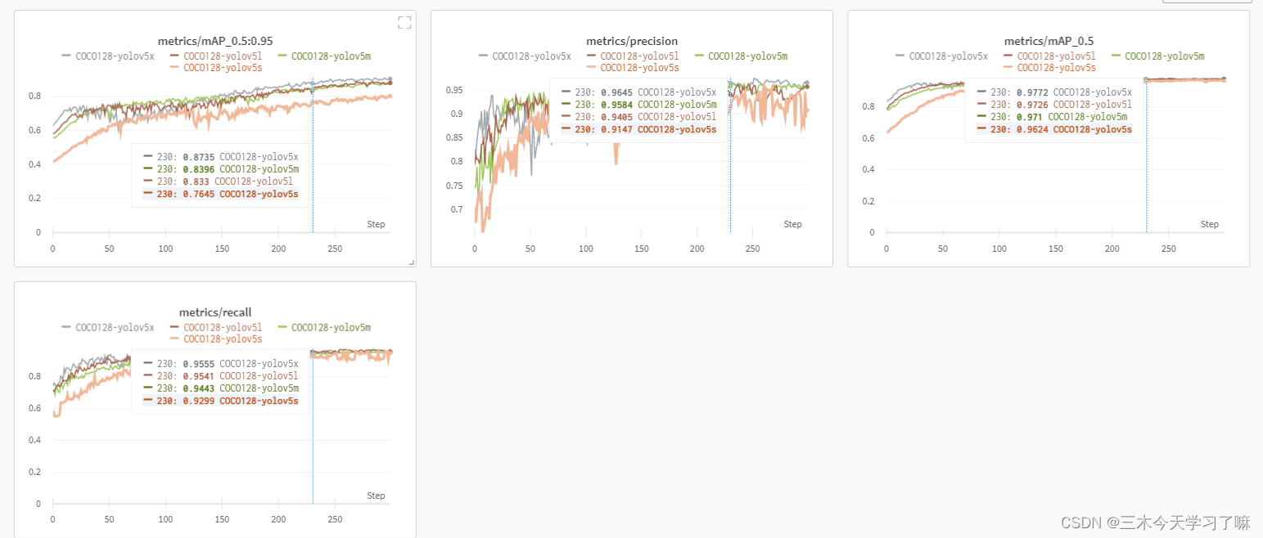The width and height of the screenshot is (1263, 538).
Task: Click the Step axis label in mAP_0.5:0.95 chart
Action: [376, 224]
